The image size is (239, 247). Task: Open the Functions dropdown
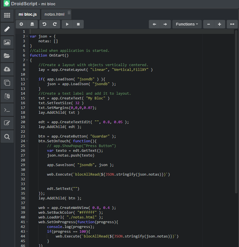(187, 24)
